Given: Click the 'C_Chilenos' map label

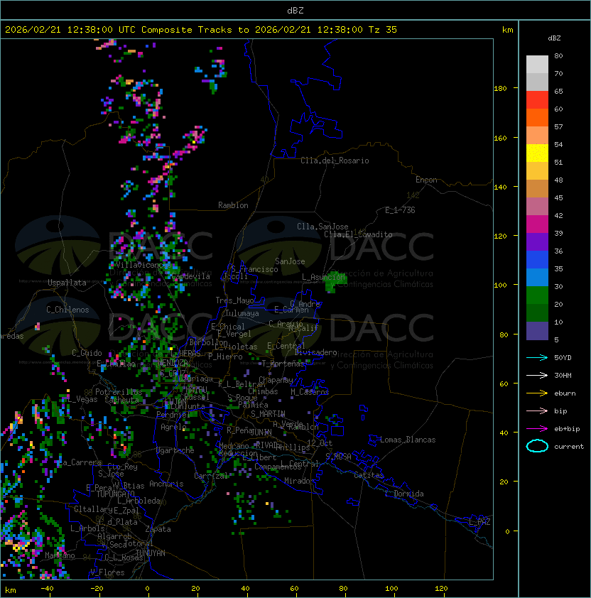Looking at the screenshot, I should (67, 310).
